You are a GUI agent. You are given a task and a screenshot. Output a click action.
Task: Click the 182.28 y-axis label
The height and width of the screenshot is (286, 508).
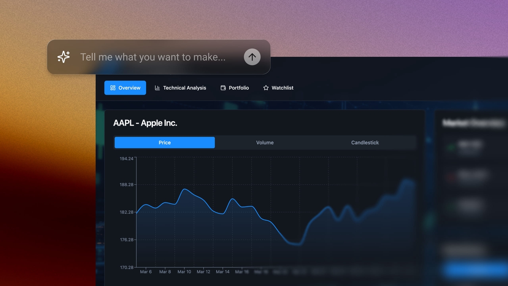coord(127,212)
